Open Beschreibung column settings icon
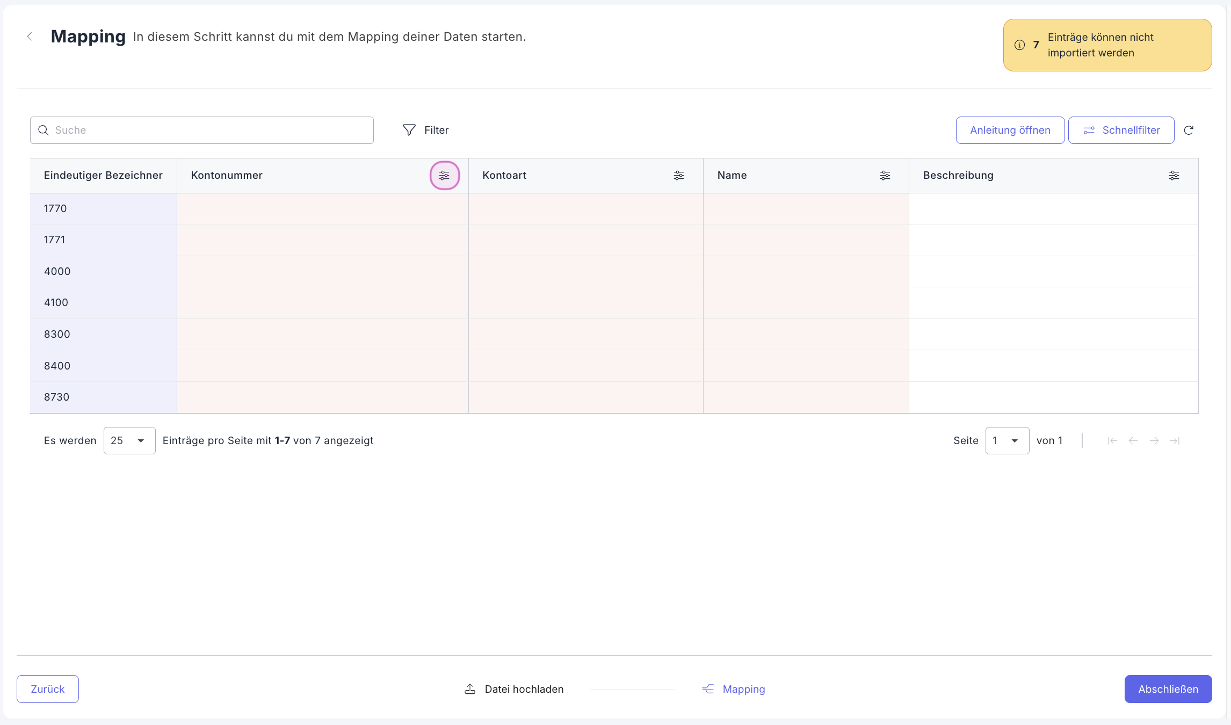1231x725 pixels. click(x=1174, y=175)
